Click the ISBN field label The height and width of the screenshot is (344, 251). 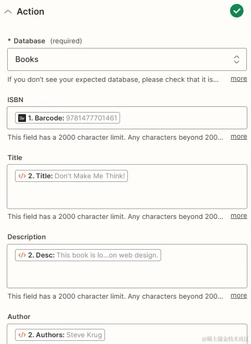point(15,100)
